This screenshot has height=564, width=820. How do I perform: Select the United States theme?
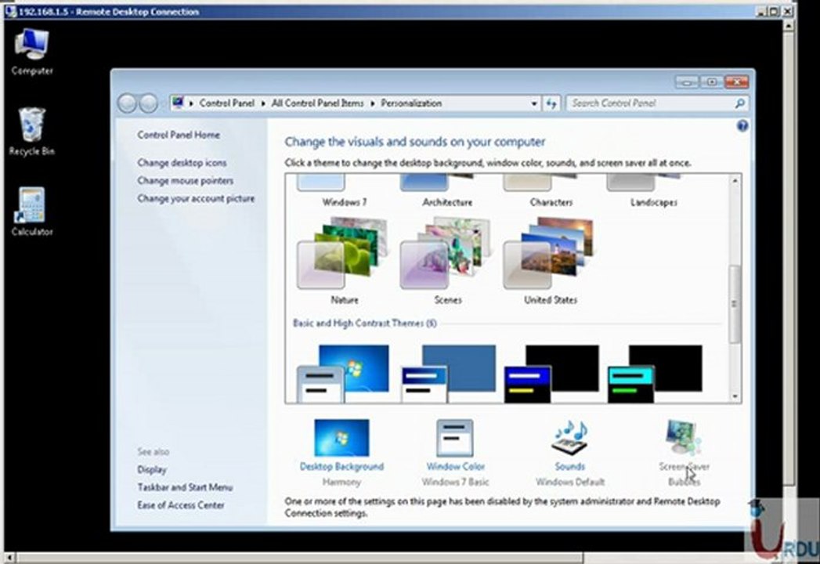pyautogui.click(x=550, y=262)
